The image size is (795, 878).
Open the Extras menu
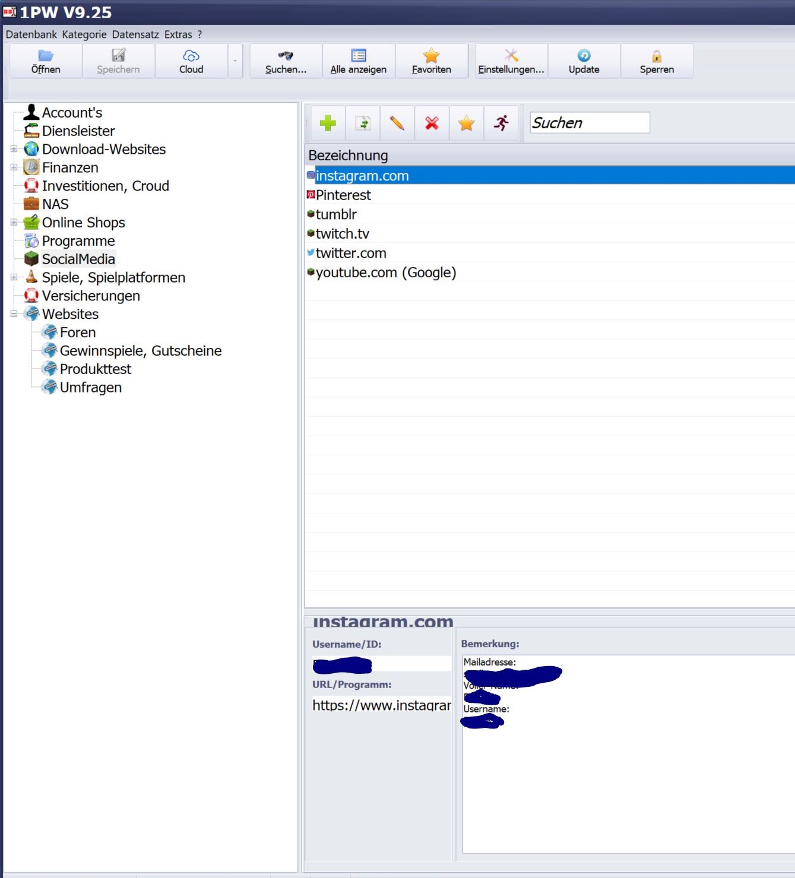(178, 34)
